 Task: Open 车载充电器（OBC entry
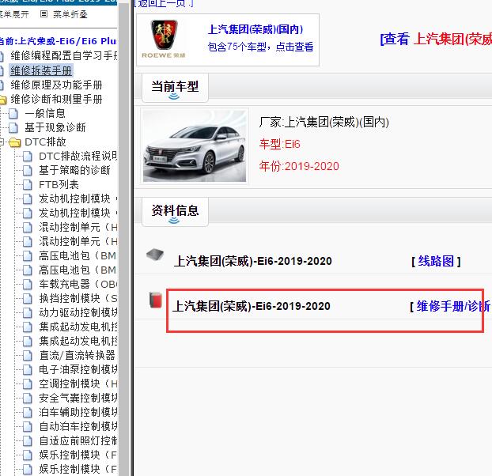tap(78, 284)
